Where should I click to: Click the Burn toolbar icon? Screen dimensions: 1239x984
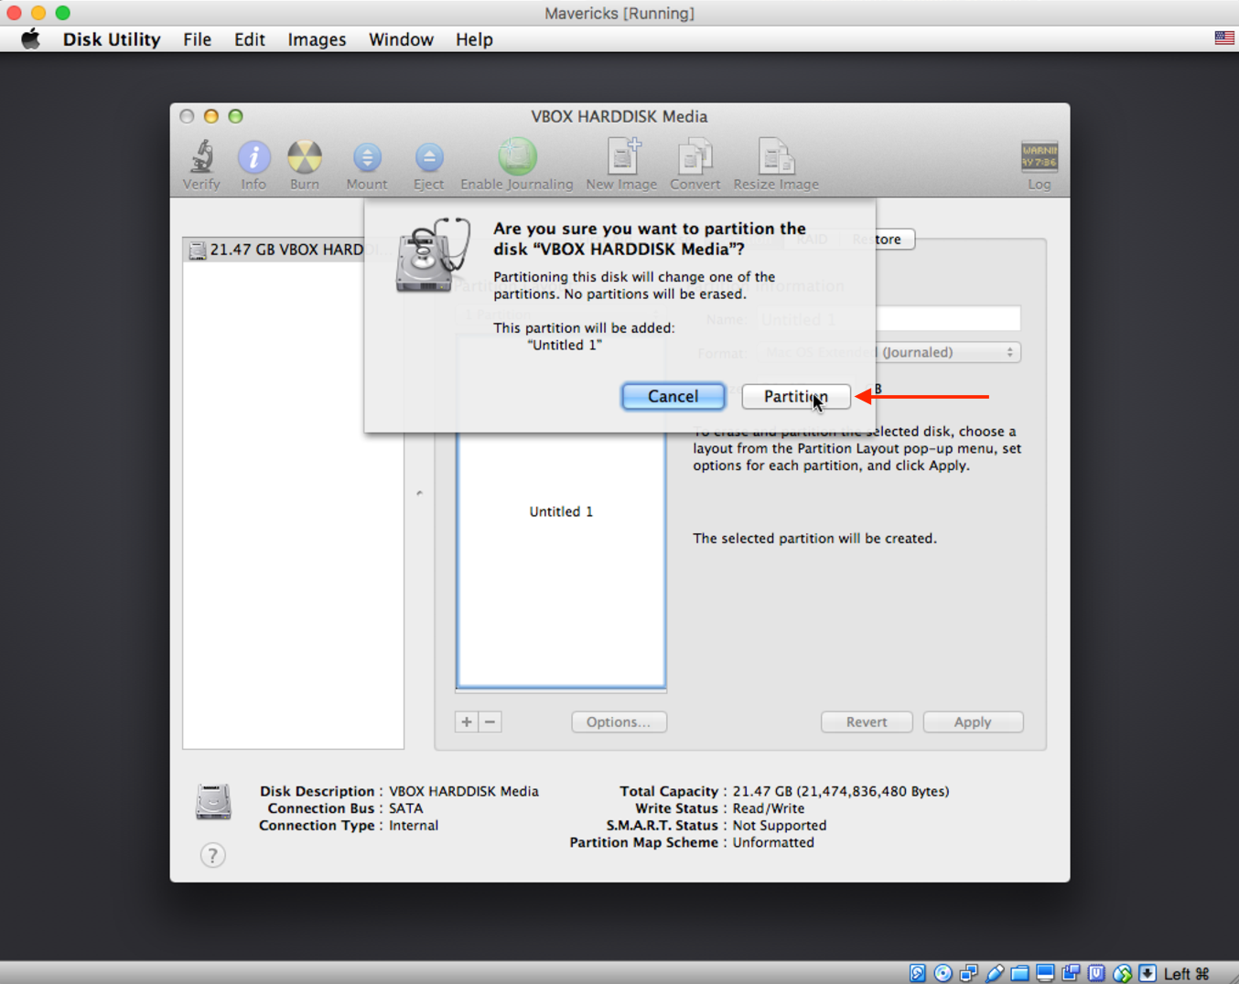(x=305, y=158)
